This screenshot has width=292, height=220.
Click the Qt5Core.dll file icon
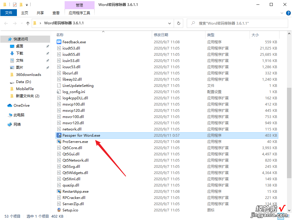tap(59, 148)
